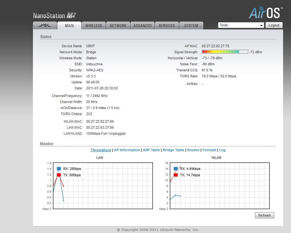Click the version value v5.3.3

91,76
